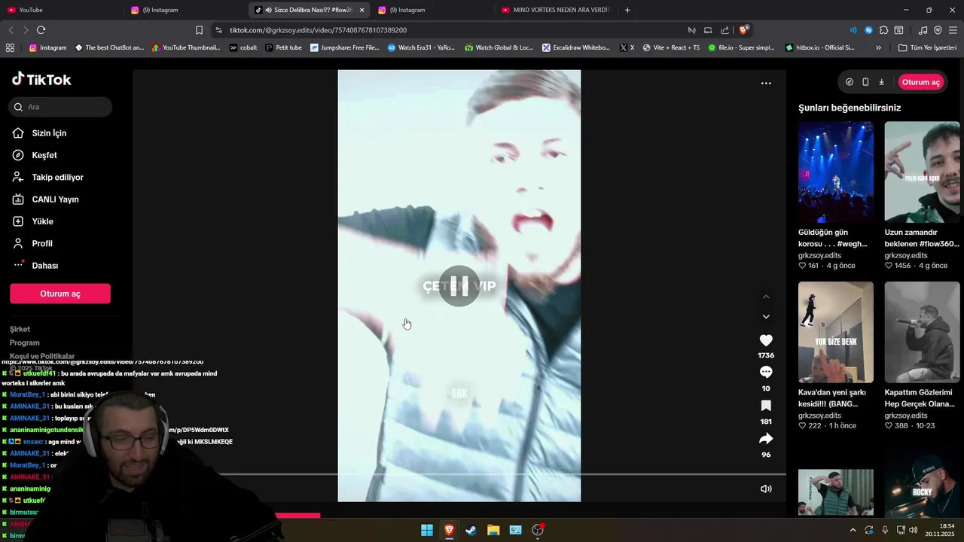Close the active TikTok tab
The height and width of the screenshot is (542, 964).
point(361,10)
